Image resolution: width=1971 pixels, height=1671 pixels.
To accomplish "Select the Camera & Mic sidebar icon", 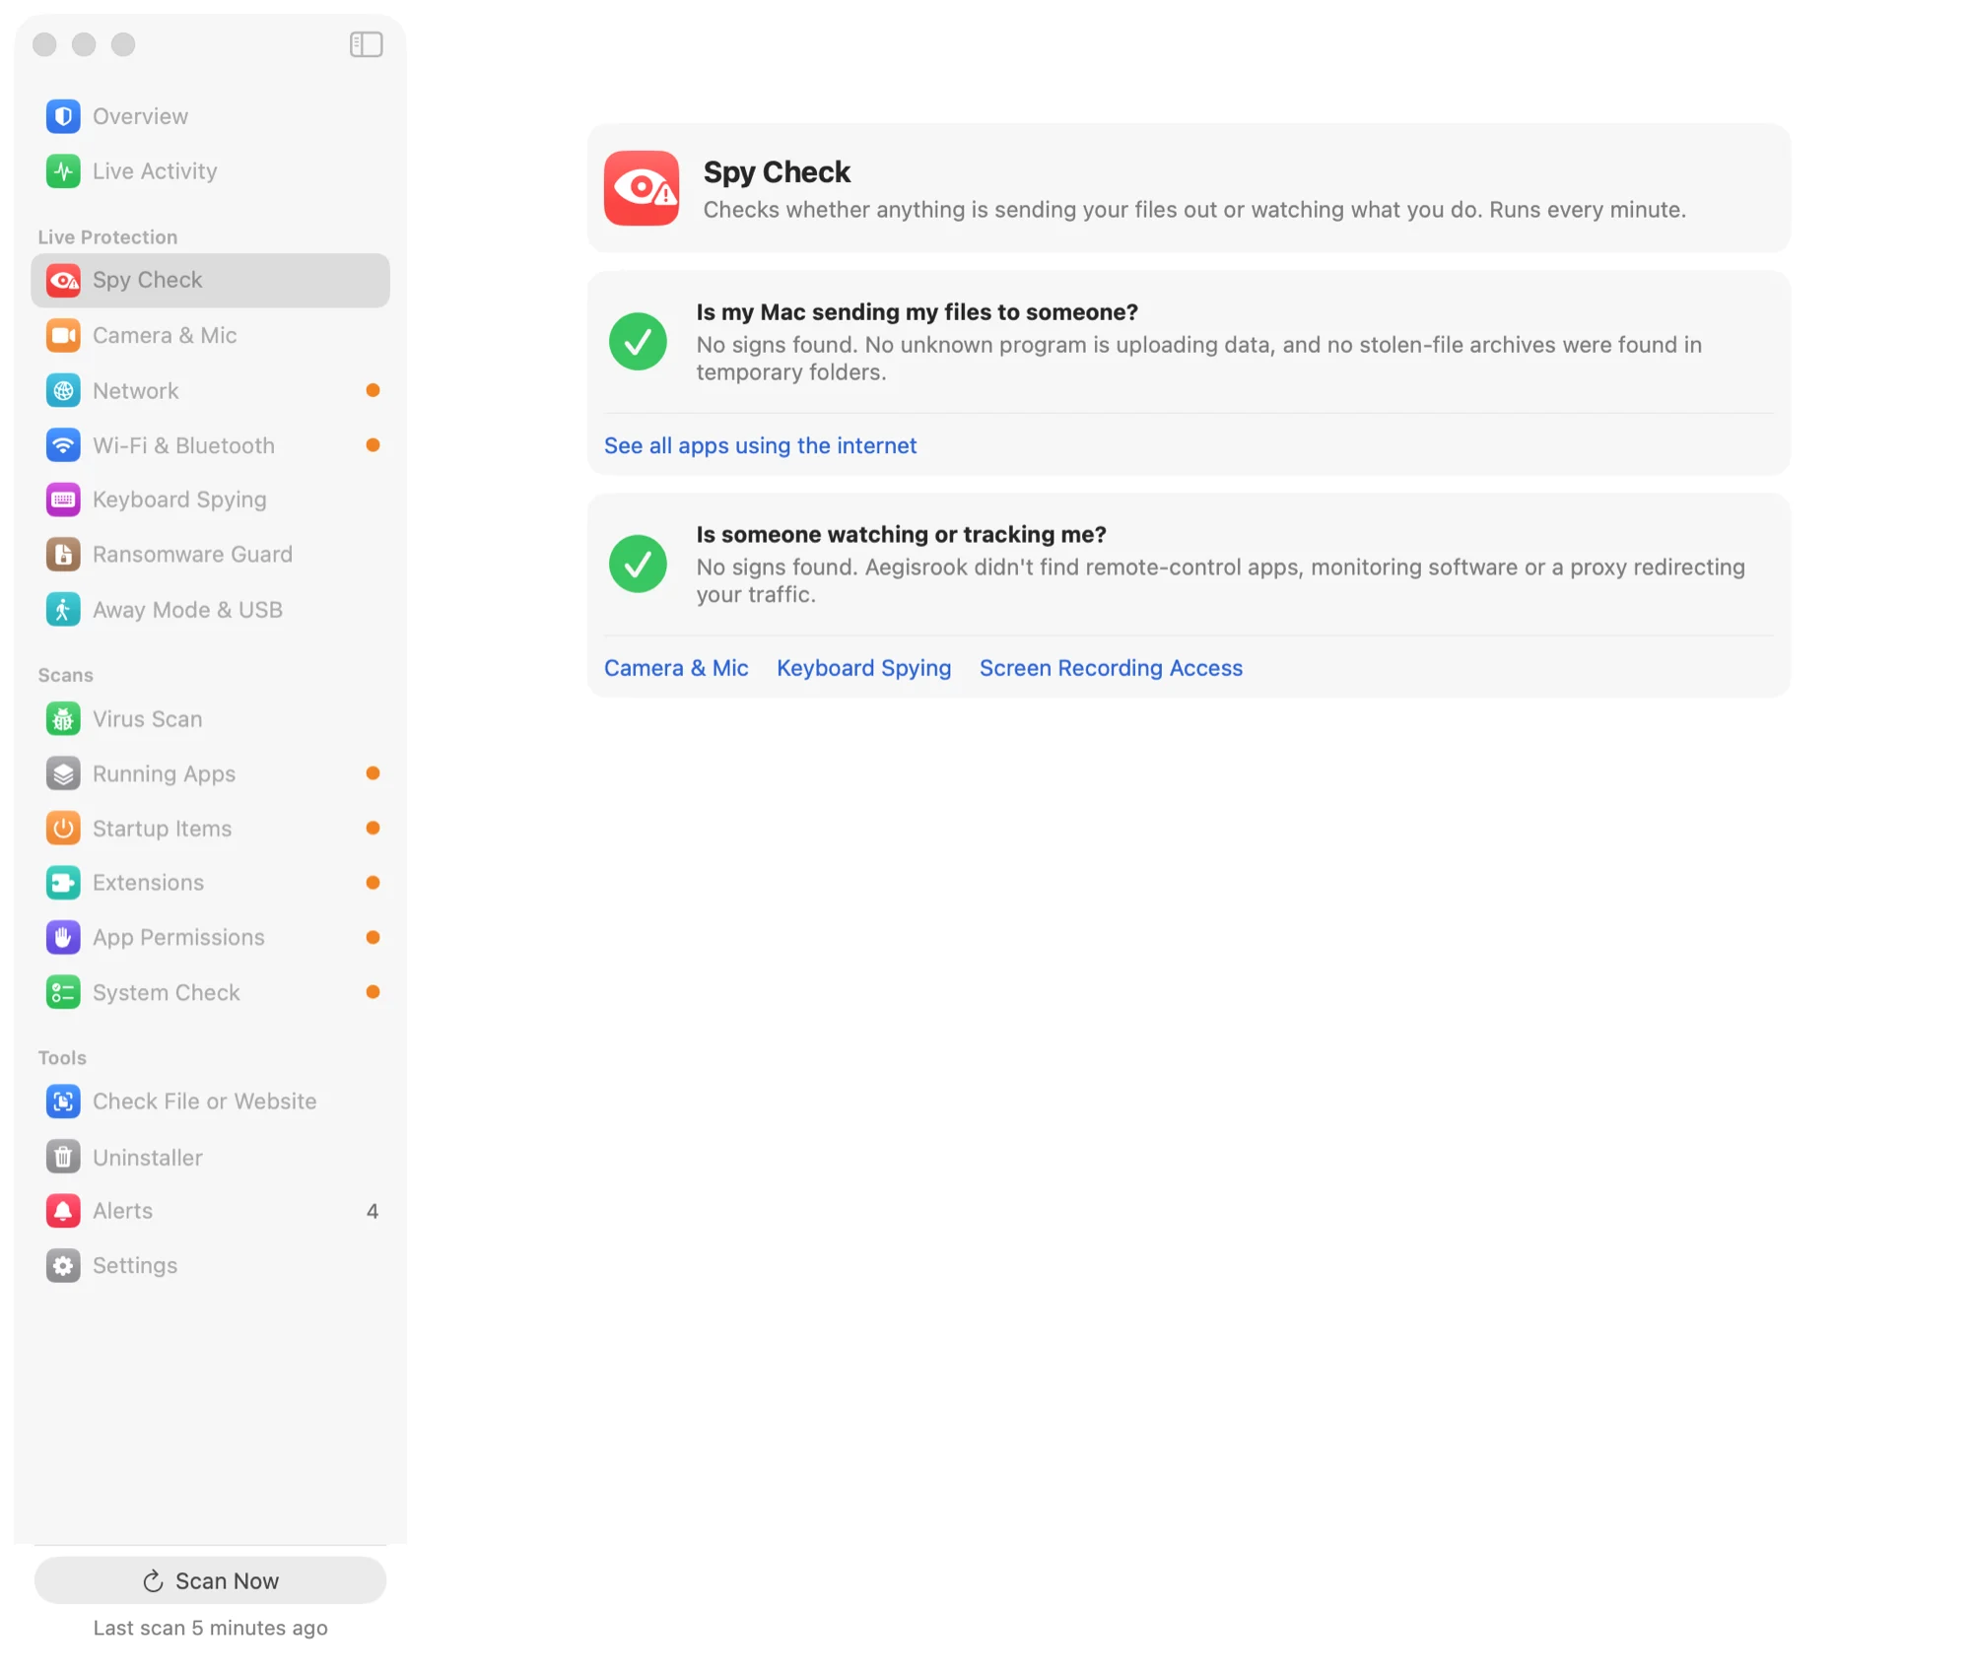I will [x=63, y=336].
